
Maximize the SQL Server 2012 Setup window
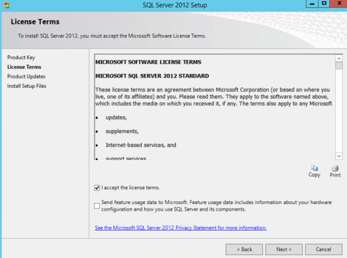point(324,4)
